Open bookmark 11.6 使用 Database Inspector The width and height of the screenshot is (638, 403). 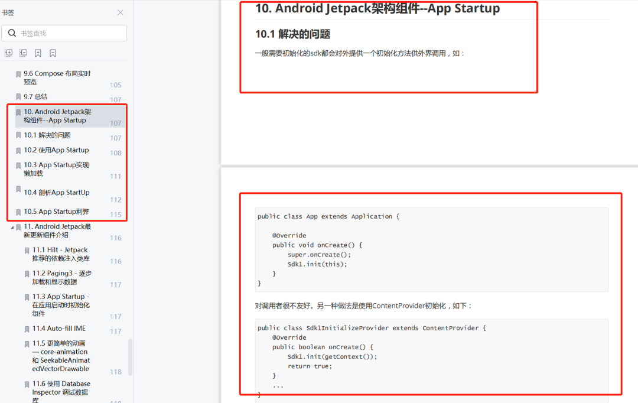(61, 392)
